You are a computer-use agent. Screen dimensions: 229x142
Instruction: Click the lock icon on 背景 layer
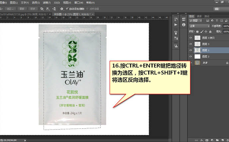[x=227, y=63]
